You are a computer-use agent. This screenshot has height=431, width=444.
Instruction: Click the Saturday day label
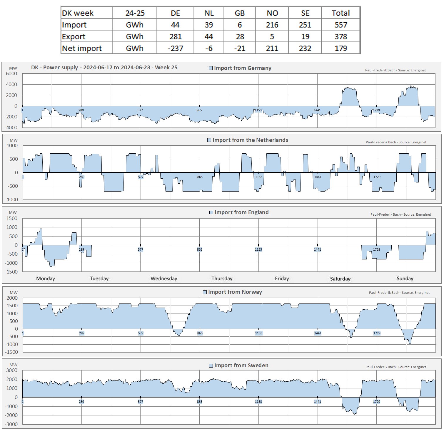(340, 279)
